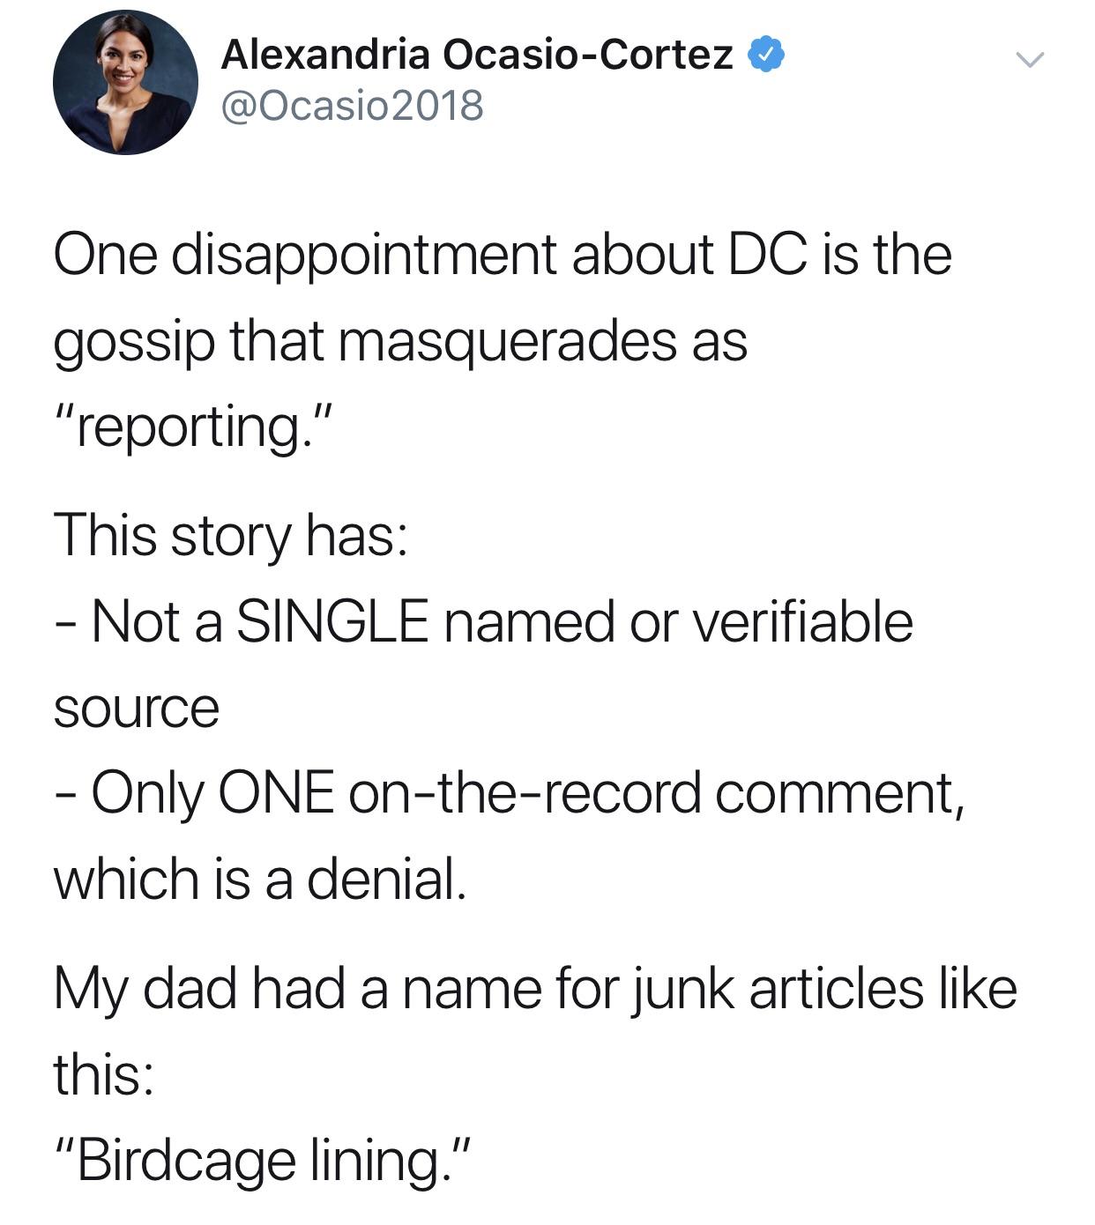Image resolution: width=1095 pixels, height=1225 pixels.
Task: Click the line "One disappointment about DC is the"
Action: pos(503,256)
